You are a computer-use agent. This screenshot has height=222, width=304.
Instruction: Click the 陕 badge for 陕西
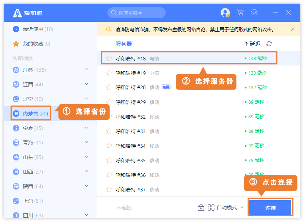click(x=16, y=186)
